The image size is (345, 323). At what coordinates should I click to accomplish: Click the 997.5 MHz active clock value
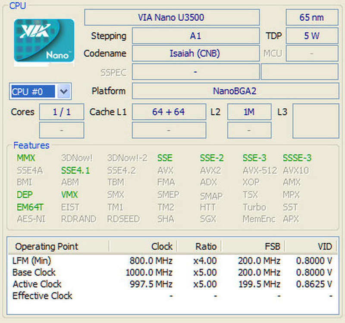click(151, 284)
